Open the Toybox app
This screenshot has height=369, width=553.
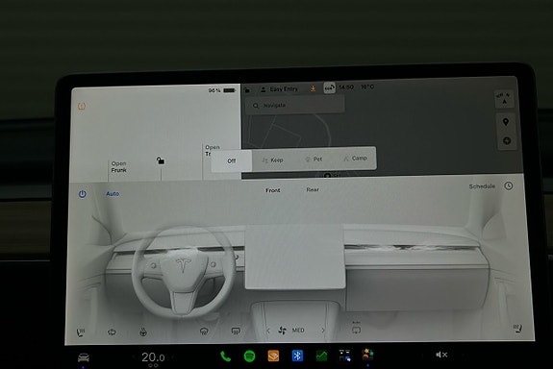pyautogui.click(x=367, y=355)
